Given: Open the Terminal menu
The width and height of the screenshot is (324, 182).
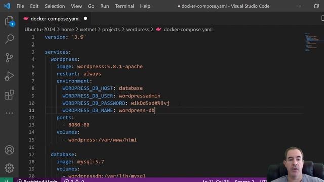Looking at the screenshot, I should (125, 6).
